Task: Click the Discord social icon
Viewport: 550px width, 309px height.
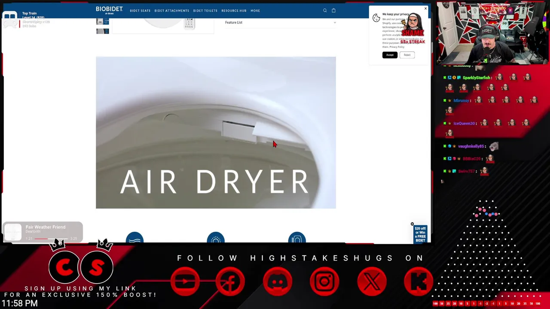Action: tap(278, 282)
